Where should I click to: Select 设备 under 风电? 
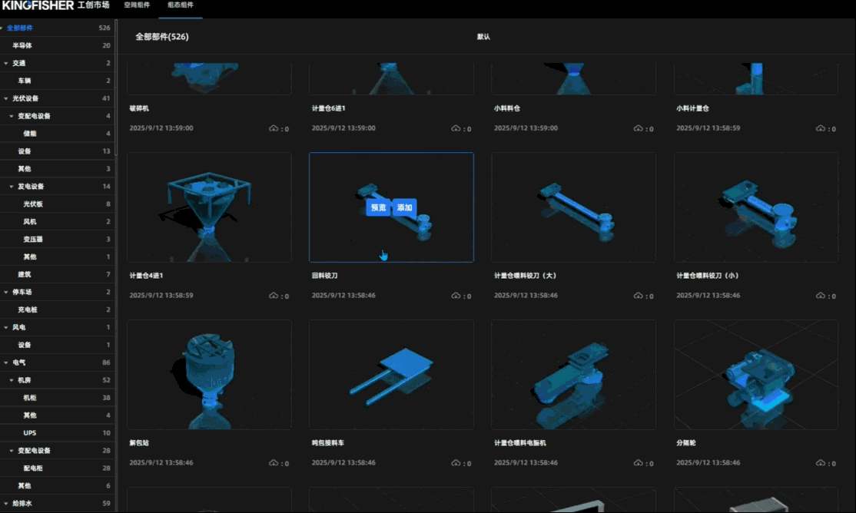click(x=58, y=345)
